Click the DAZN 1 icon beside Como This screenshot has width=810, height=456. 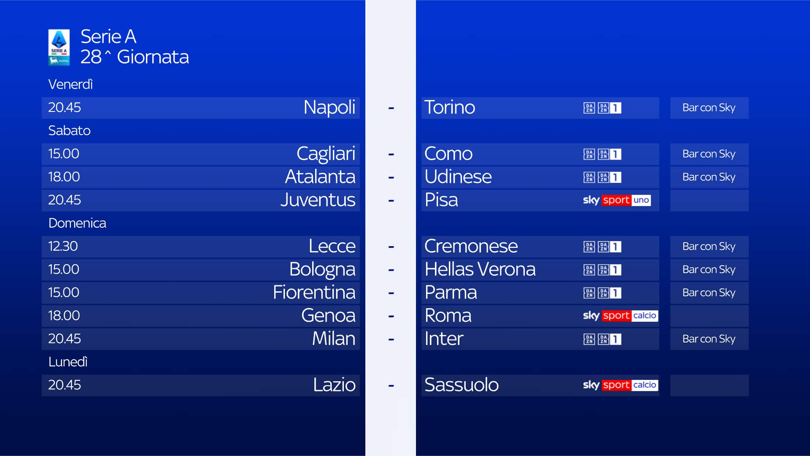609,154
